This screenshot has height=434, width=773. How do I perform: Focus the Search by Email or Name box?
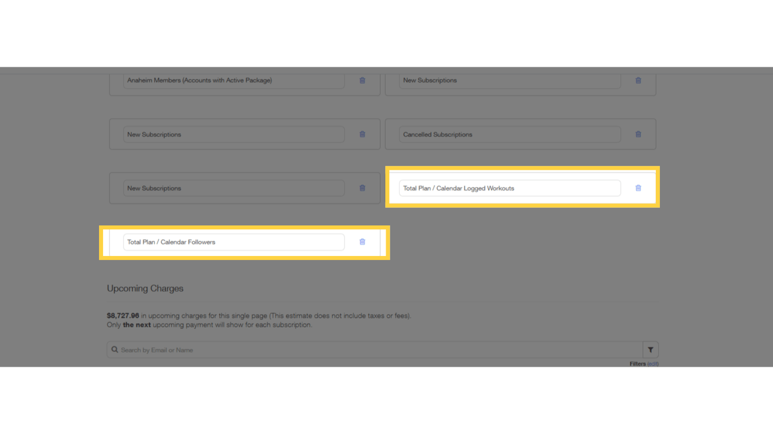375,350
